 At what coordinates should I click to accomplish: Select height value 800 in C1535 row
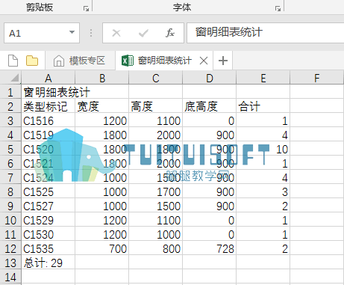pos(156,248)
